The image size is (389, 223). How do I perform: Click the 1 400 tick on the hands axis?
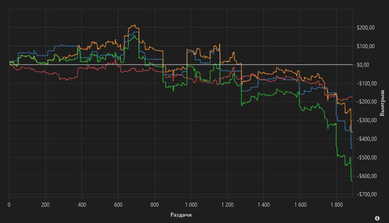pyautogui.click(x=264, y=205)
